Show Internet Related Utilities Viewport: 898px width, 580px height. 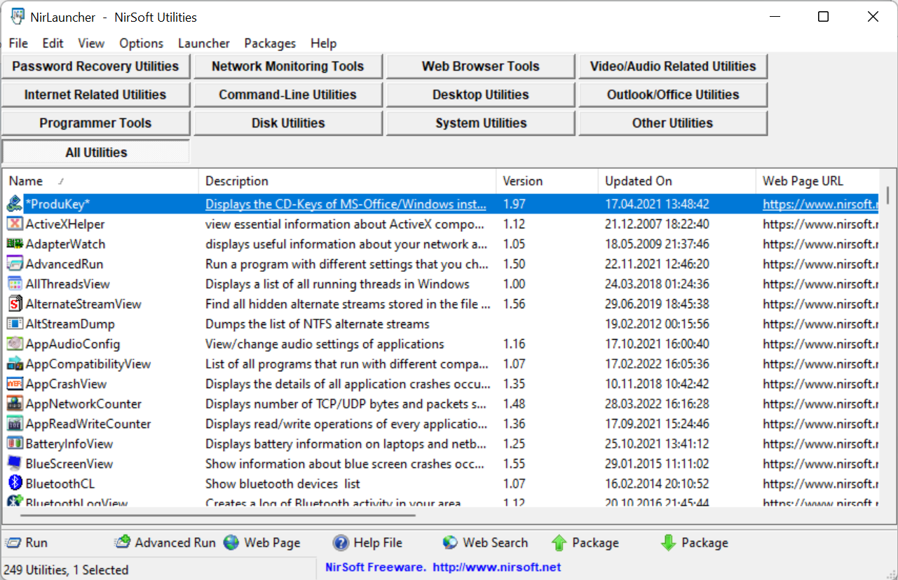(96, 95)
